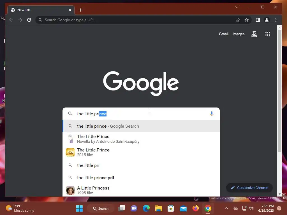This screenshot has width=287, height=215.
Task: Open the volume speaker tray icon
Action: [251, 208]
